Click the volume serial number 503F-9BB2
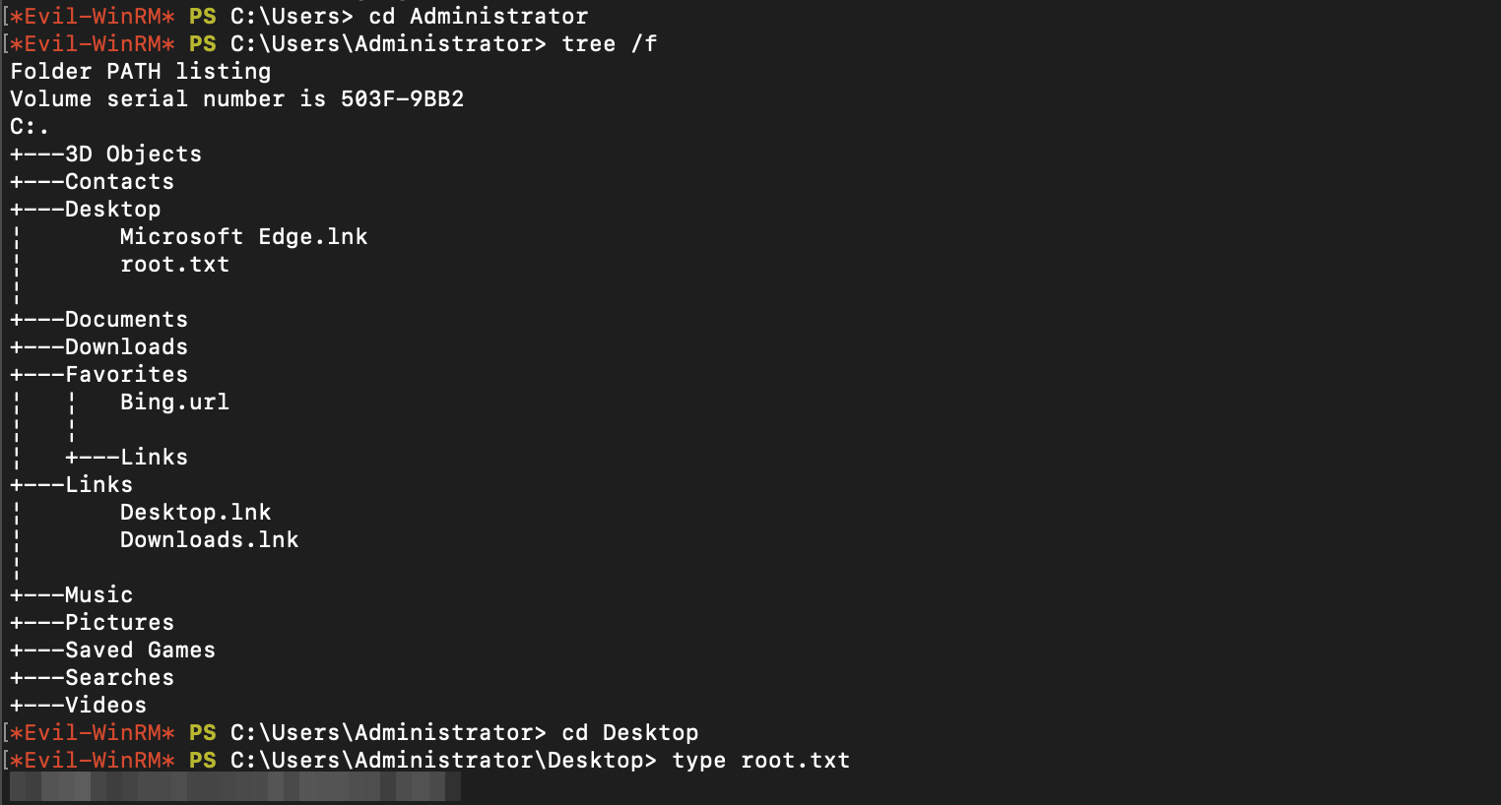This screenshot has width=1501, height=805. tap(402, 99)
